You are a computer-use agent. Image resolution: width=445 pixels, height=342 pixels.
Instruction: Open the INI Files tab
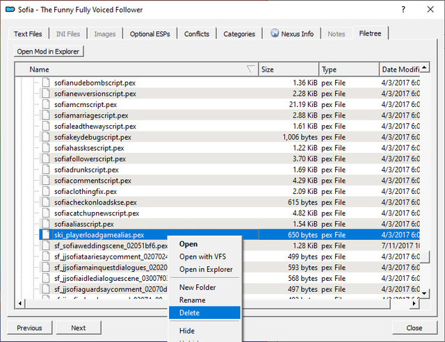point(68,34)
